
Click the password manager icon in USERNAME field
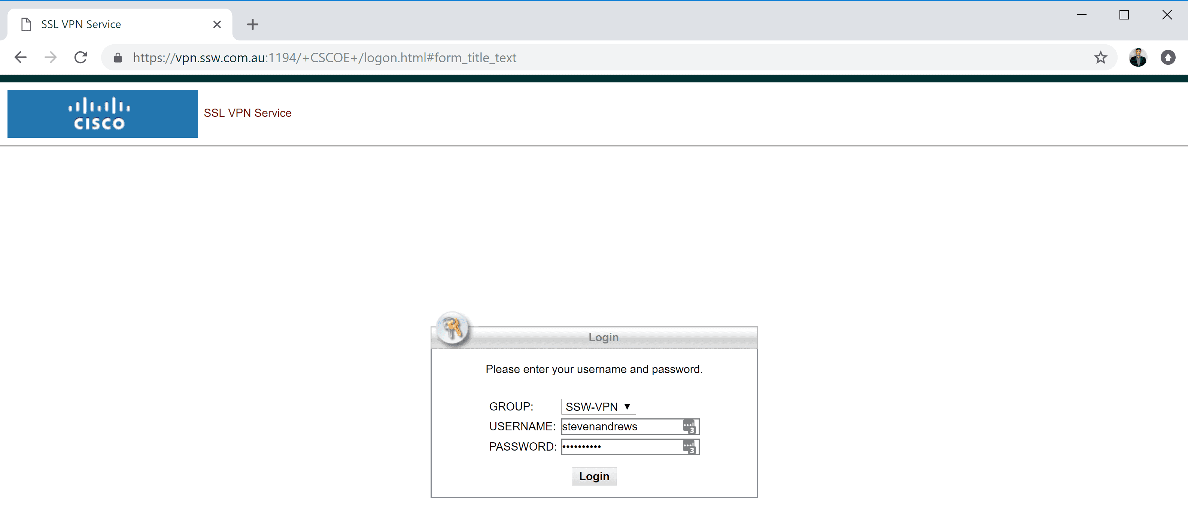point(689,426)
